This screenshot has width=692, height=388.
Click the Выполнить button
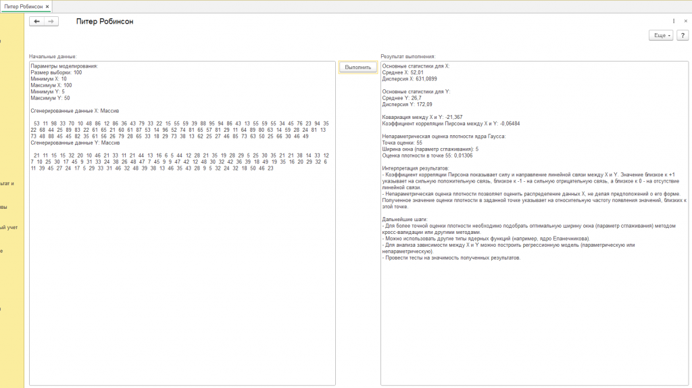(x=358, y=67)
